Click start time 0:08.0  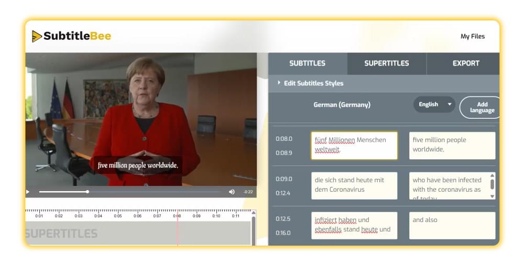pos(284,139)
